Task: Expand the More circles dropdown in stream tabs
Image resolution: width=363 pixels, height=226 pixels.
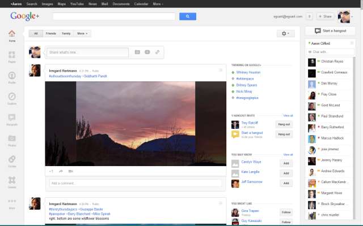Action: pyautogui.click(x=82, y=33)
